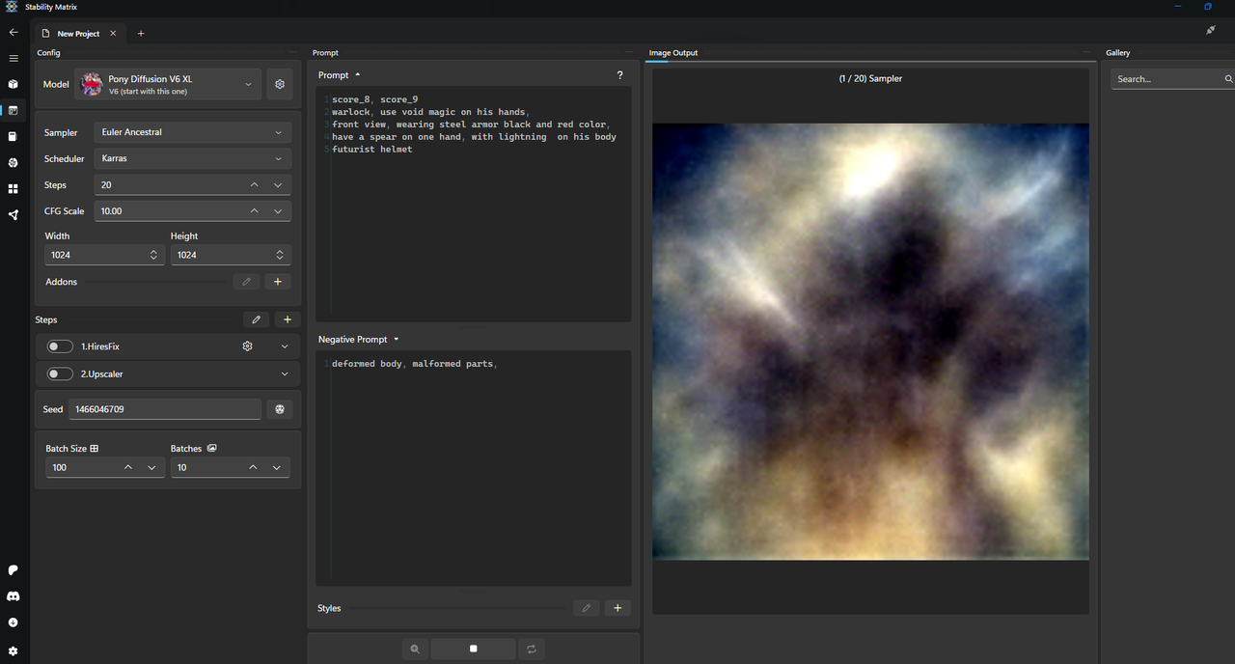1235x664 pixels.
Task: Expand the Upscaler step chevron
Action: 285,373
